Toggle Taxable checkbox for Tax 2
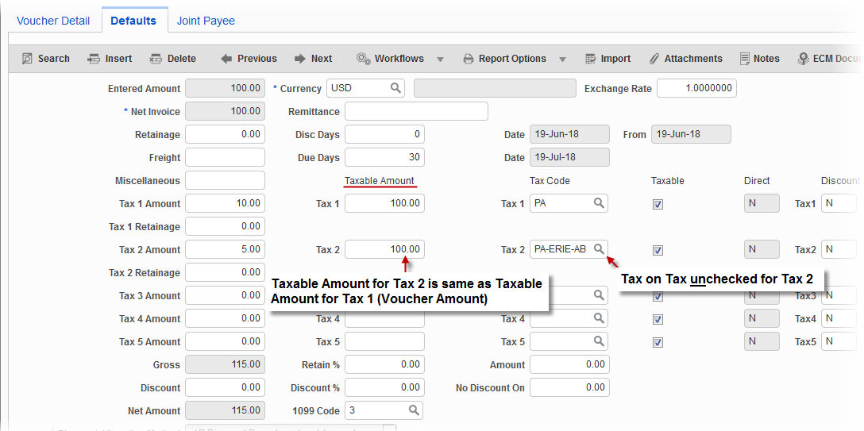Image resolution: width=864 pixels, height=431 pixels. click(658, 250)
